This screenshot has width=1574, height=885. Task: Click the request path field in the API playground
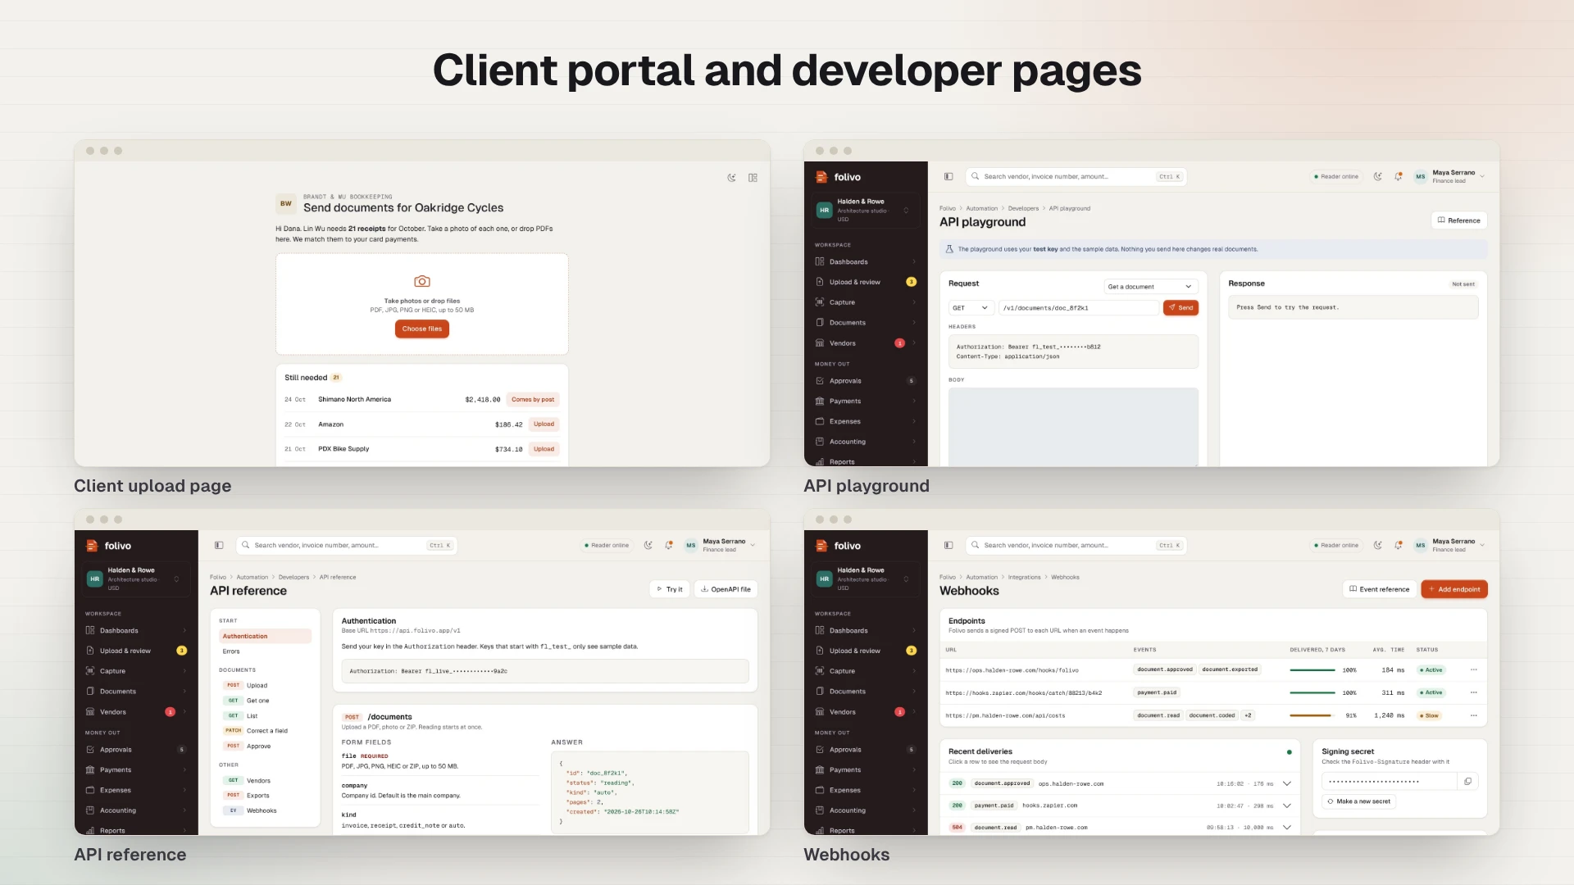pyautogui.click(x=1078, y=307)
